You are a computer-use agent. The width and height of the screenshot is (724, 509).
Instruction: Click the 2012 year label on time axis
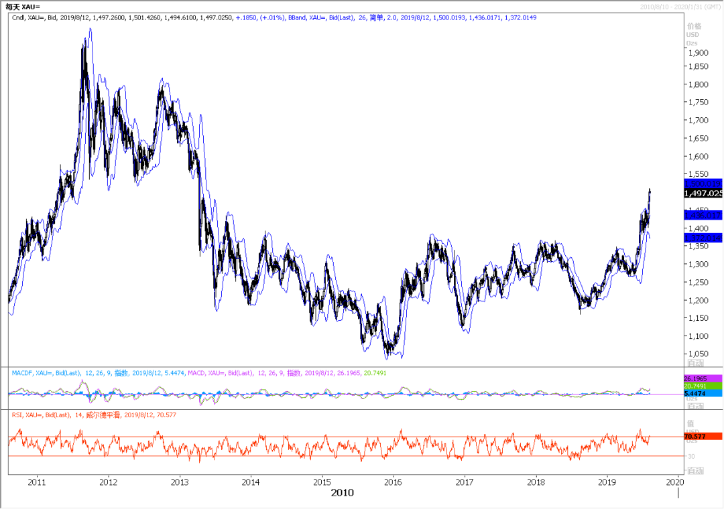(108, 482)
